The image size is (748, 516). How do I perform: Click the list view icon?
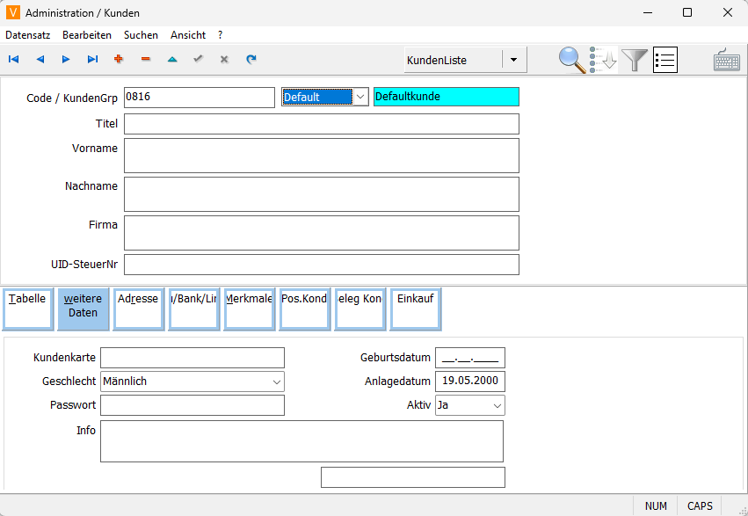pyautogui.click(x=665, y=60)
